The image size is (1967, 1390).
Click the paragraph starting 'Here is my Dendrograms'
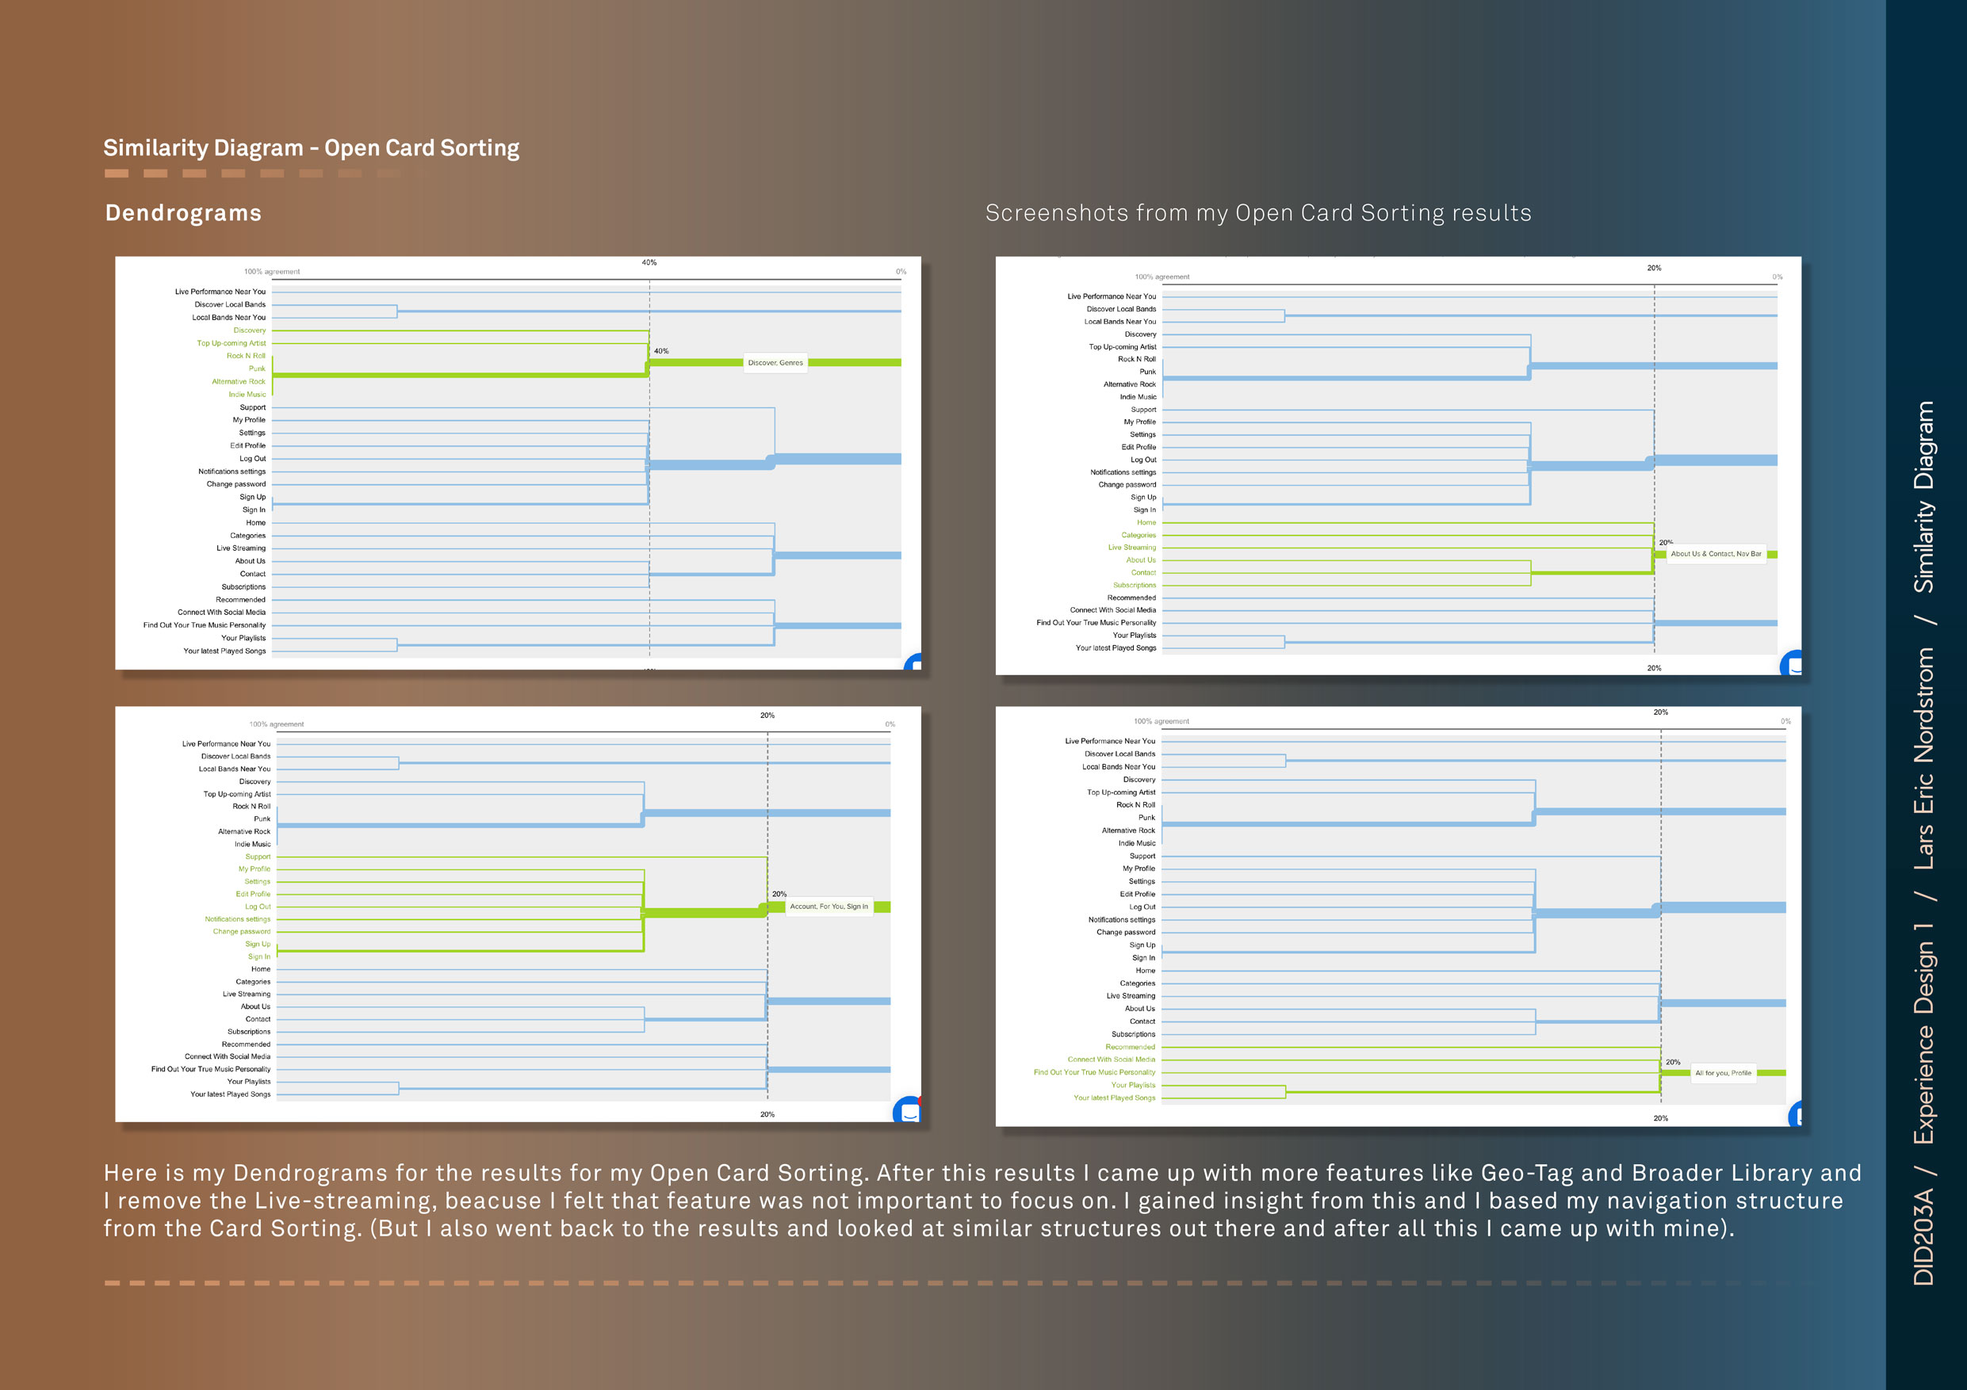coord(982,1201)
